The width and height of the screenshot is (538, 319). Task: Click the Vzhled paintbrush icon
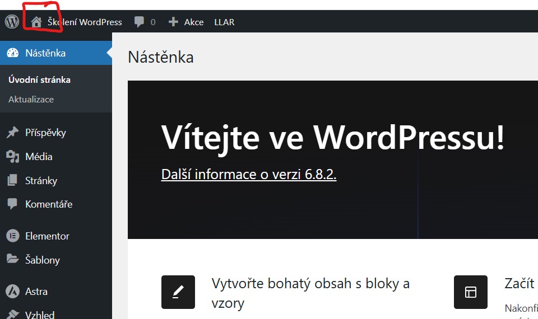click(x=12, y=314)
